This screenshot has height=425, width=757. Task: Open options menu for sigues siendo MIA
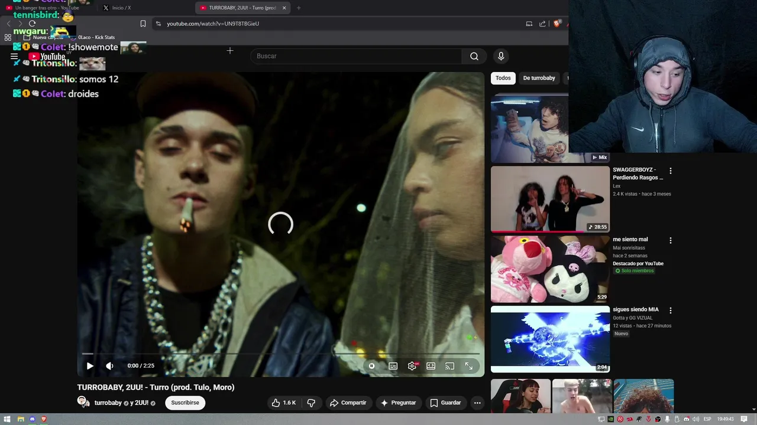670,310
